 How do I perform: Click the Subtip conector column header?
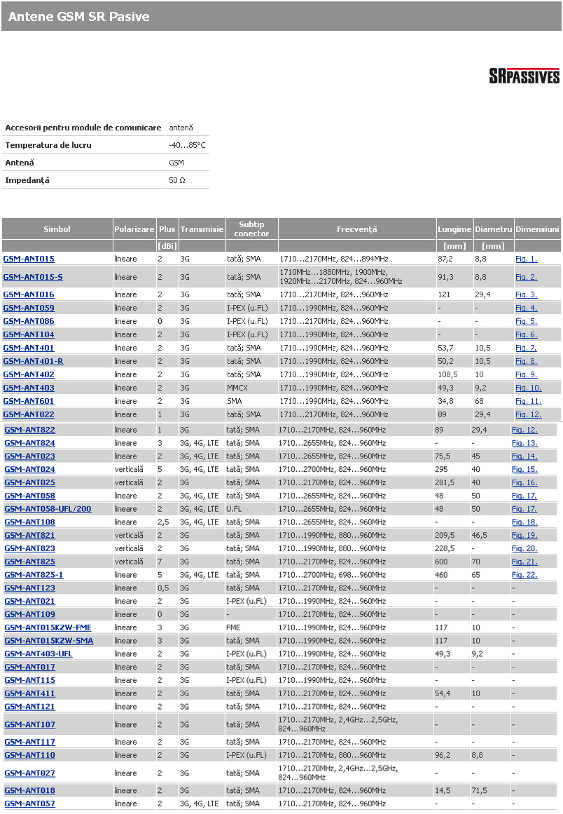[251, 229]
